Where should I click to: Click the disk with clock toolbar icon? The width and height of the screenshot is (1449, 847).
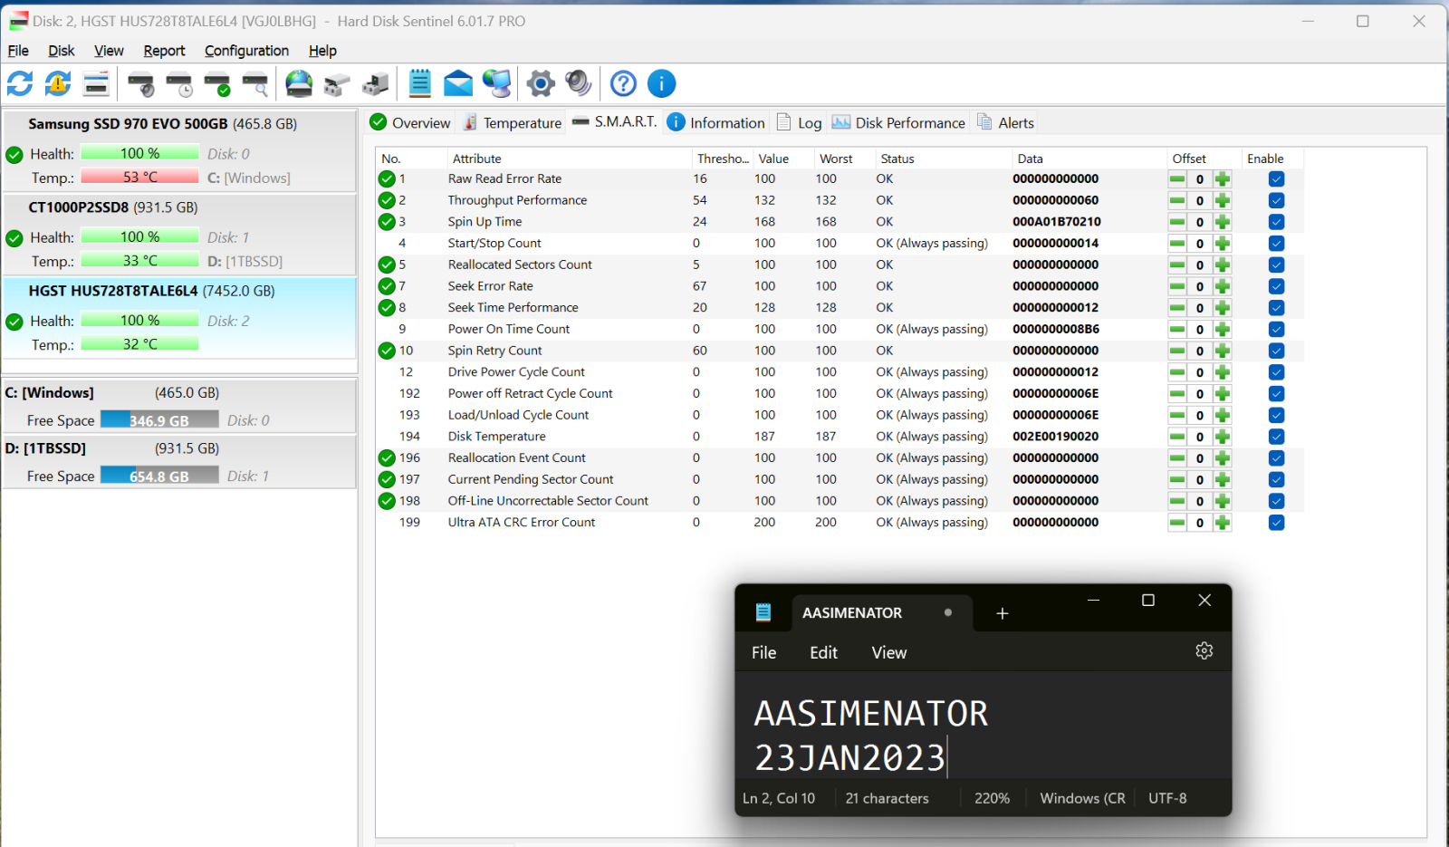179,84
